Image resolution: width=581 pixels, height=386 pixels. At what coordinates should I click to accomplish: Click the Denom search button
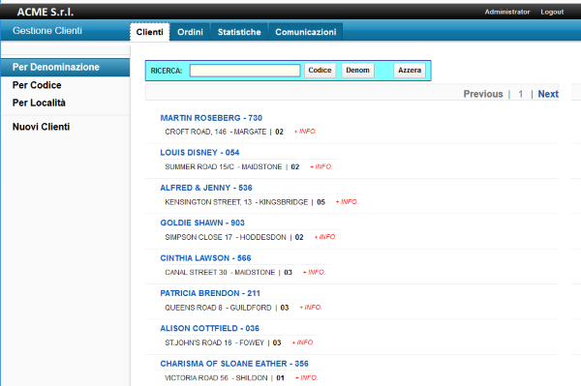click(357, 71)
